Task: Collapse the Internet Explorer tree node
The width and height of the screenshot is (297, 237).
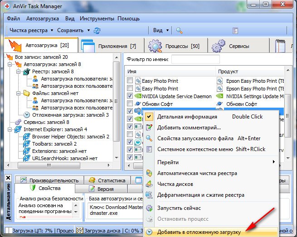Action: point(10,129)
